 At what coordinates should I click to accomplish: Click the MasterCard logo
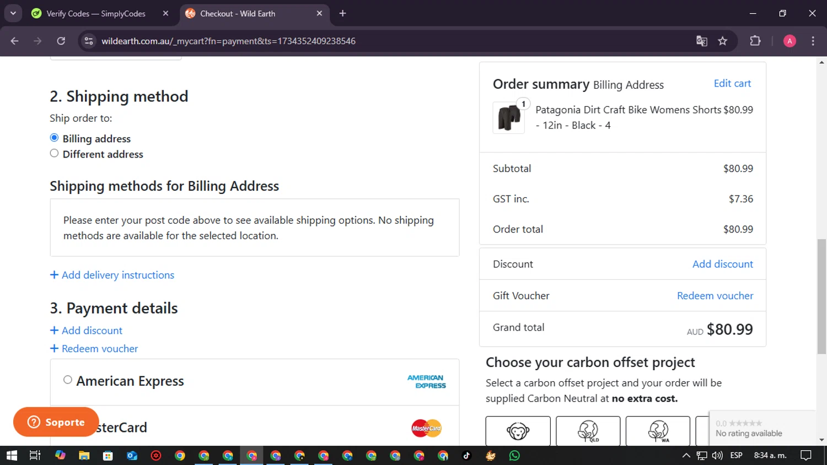click(426, 428)
